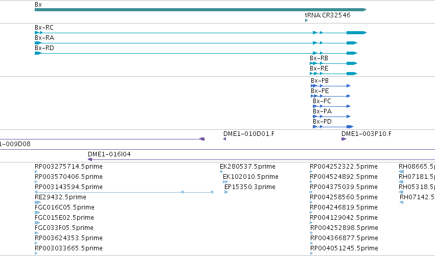Click the RH05318 EST label

click(x=417, y=187)
